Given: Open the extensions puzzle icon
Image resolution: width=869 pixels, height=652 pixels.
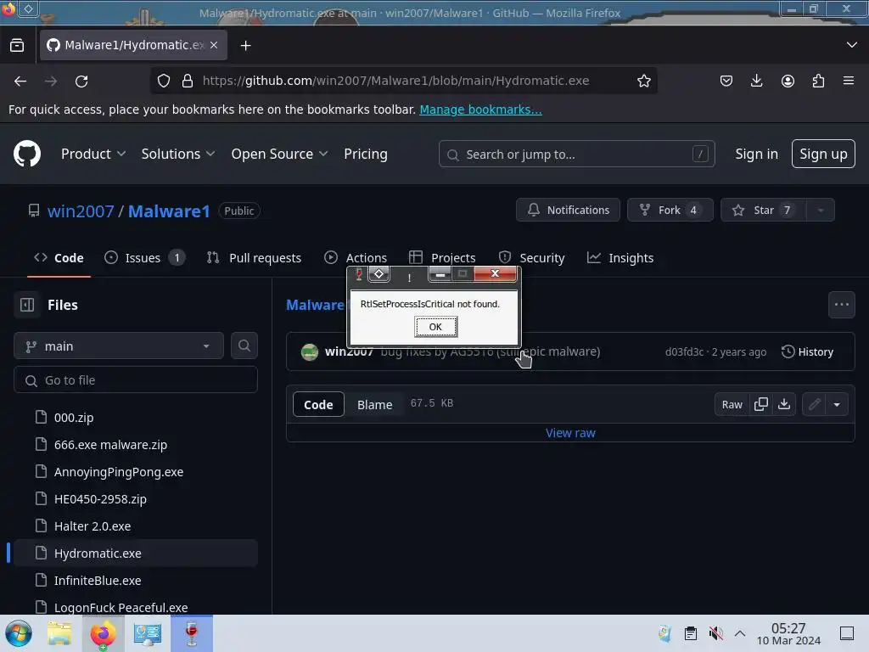Looking at the screenshot, I should (818, 81).
